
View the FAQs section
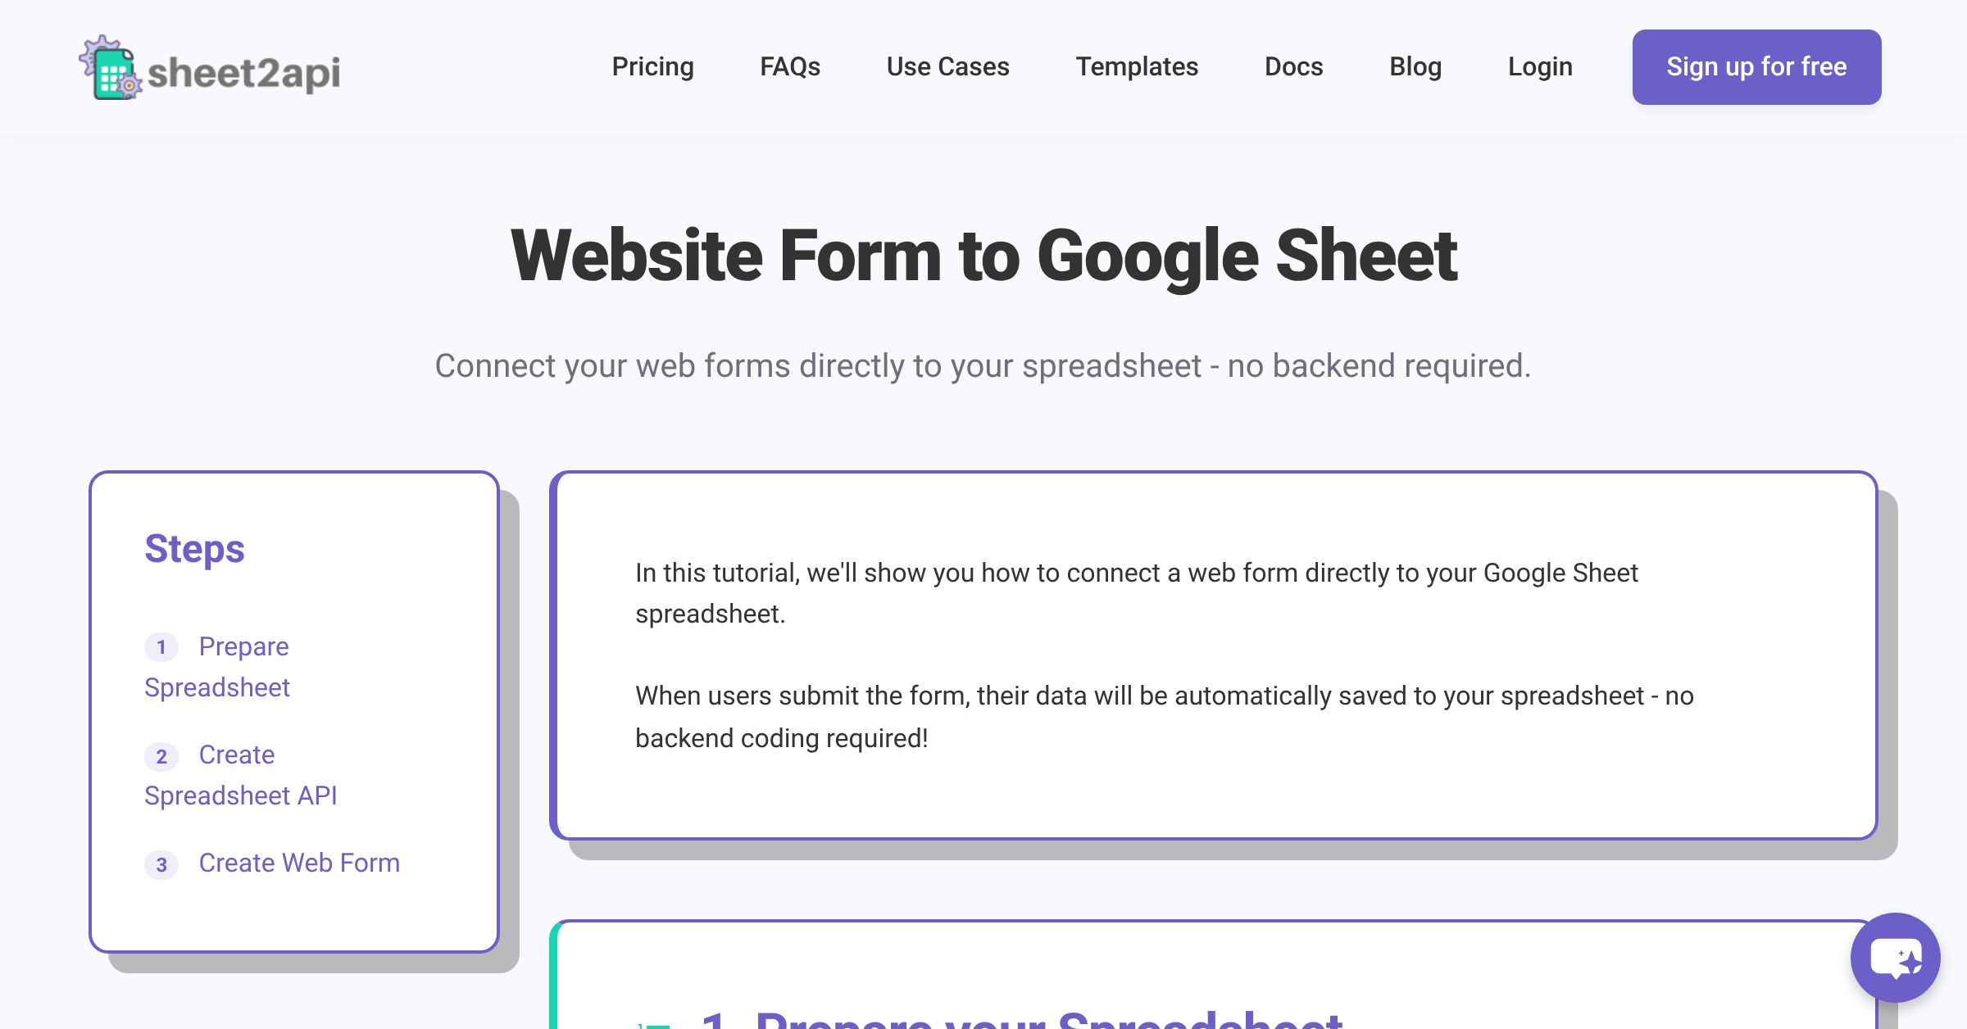point(790,66)
